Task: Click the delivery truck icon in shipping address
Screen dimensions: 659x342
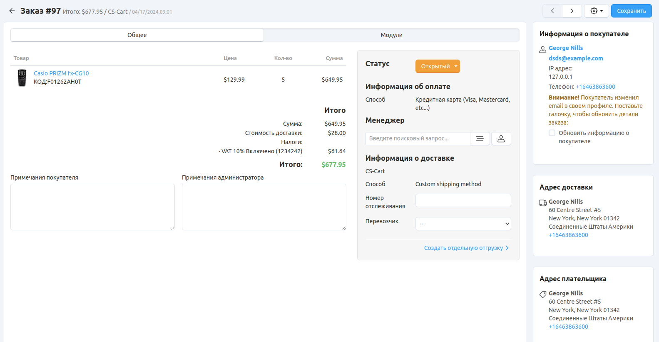Action: pyautogui.click(x=543, y=203)
